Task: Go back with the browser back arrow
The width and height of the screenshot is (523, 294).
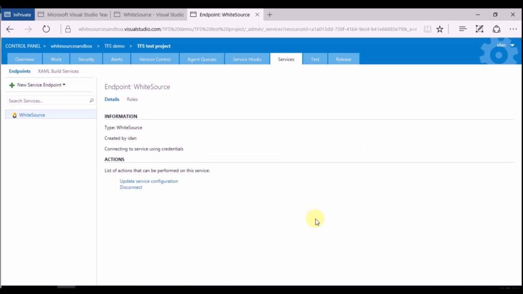Action: 10,29
